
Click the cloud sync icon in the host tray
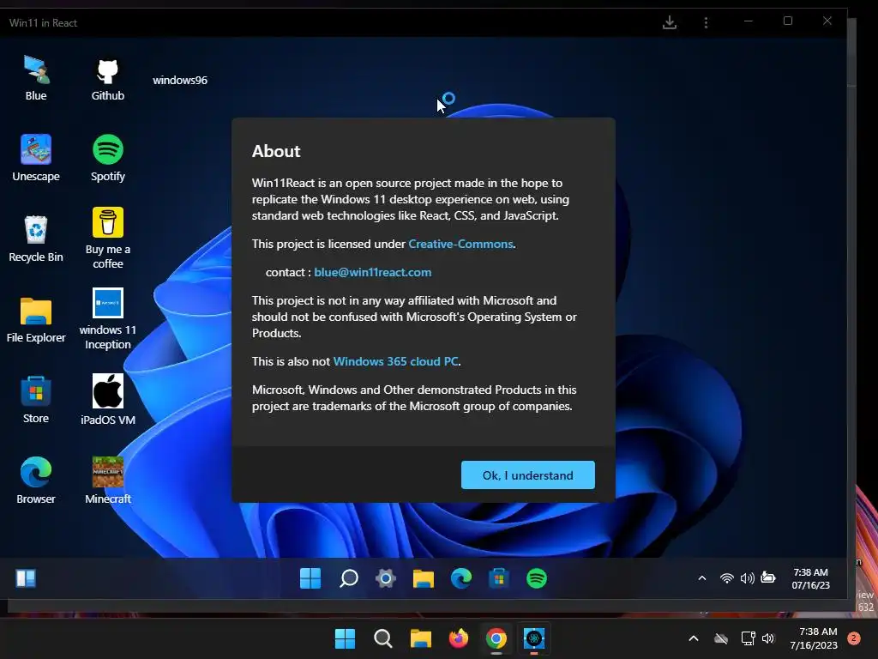click(x=721, y=638)
